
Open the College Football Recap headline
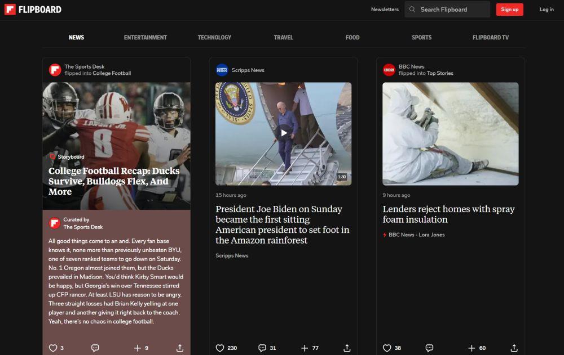pos(114,181)
